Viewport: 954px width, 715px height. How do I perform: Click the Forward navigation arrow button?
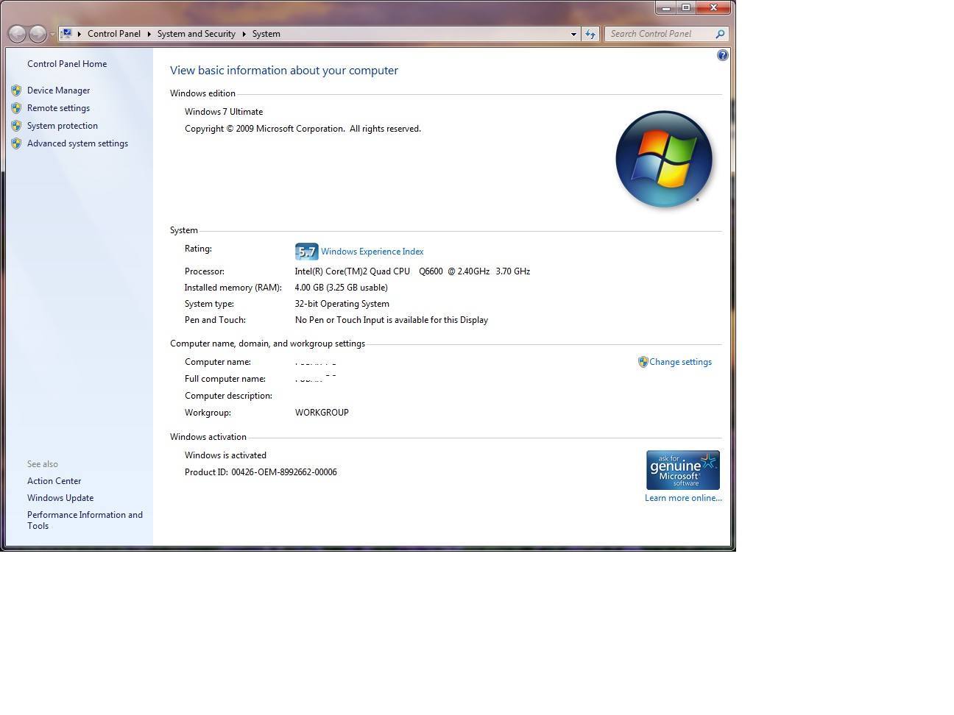pyautogui.click(x=38, y=34)
